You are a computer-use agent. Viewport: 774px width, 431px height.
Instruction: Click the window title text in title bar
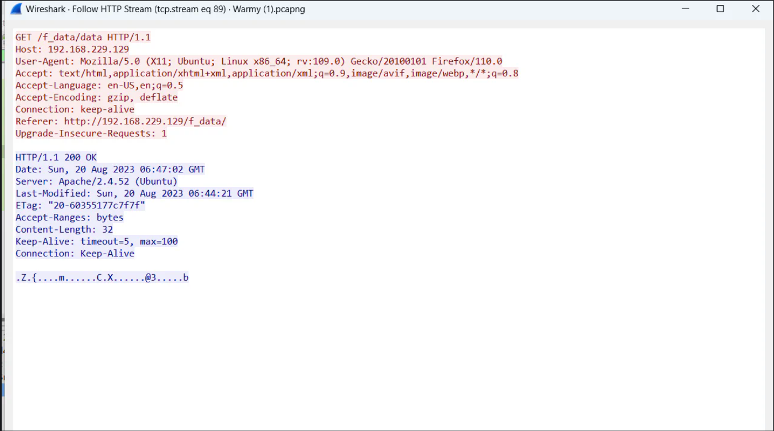[165, 9]
